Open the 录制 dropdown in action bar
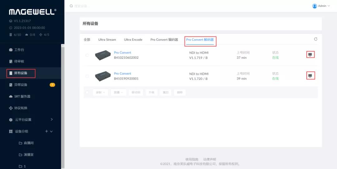 pos(100,92)
